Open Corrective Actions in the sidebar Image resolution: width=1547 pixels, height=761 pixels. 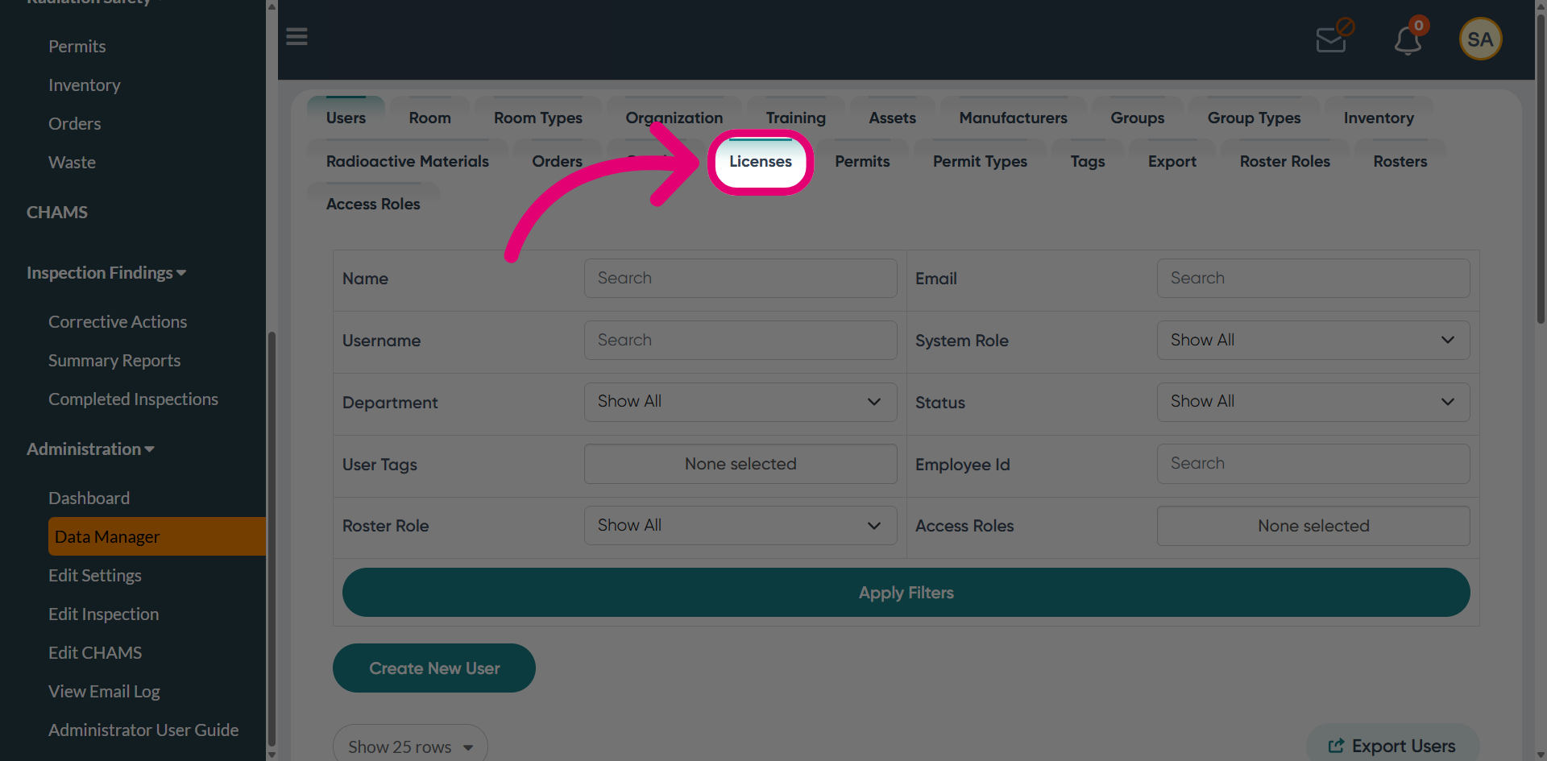tap(118, 322)
